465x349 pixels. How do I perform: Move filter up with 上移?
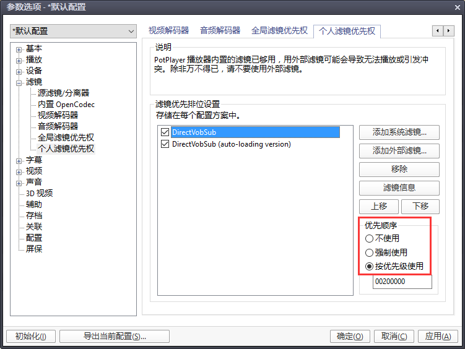[x=379, y=207]
